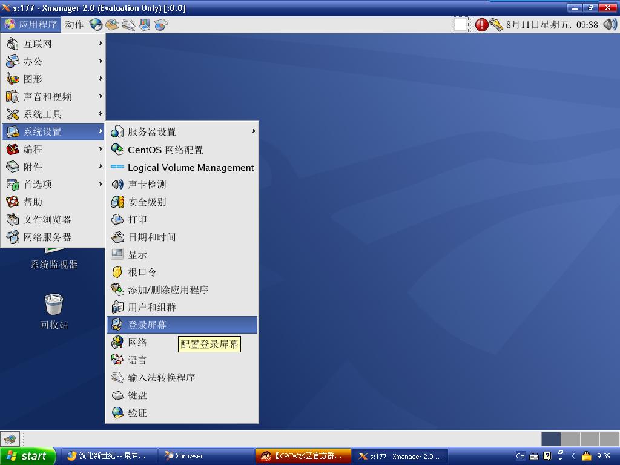Switch to Xbrowser taskbar button
Viewport: 620px width, 465px height.
pos(206,456)
